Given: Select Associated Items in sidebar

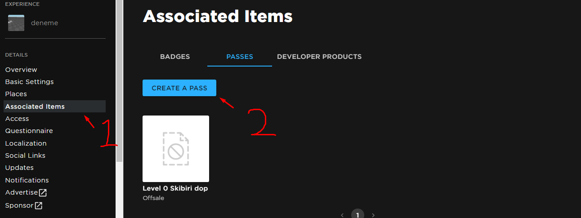Looking at the screenshot, I should coord(35,107).
